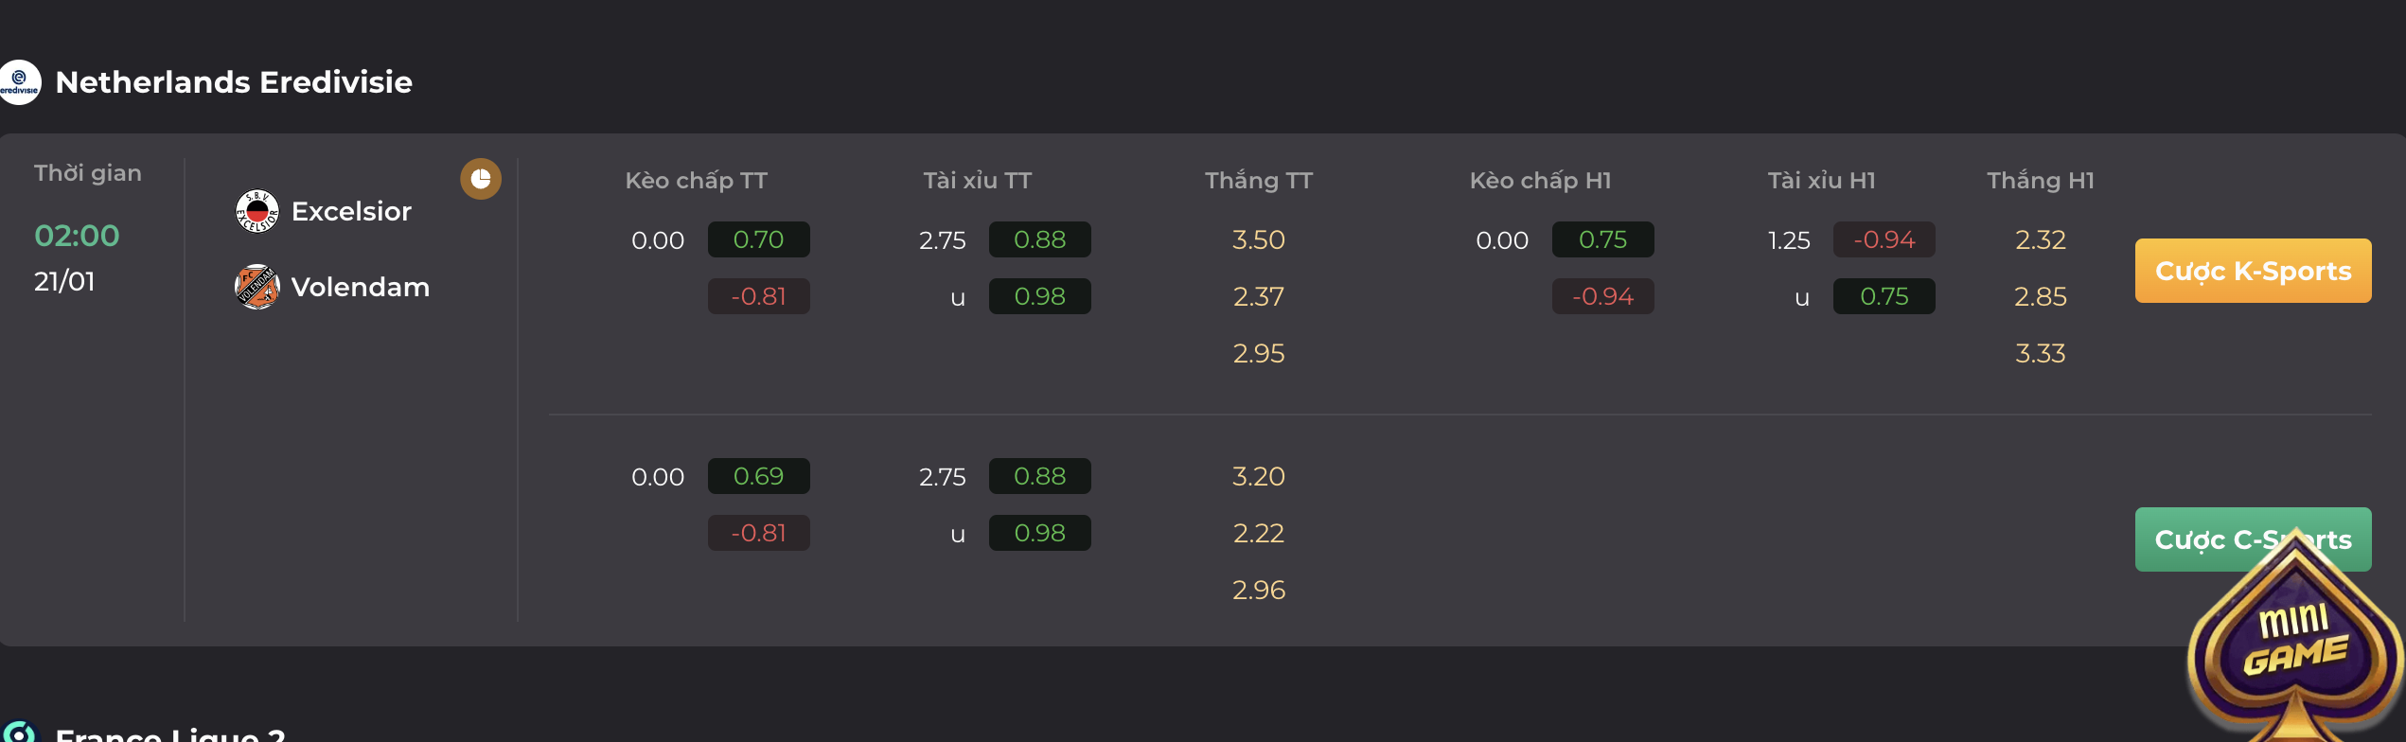The height and width of the screenshot is (742, 2406).
Task: Select C-Sports match winner odds 3.20
Action: coord(1258,476)
